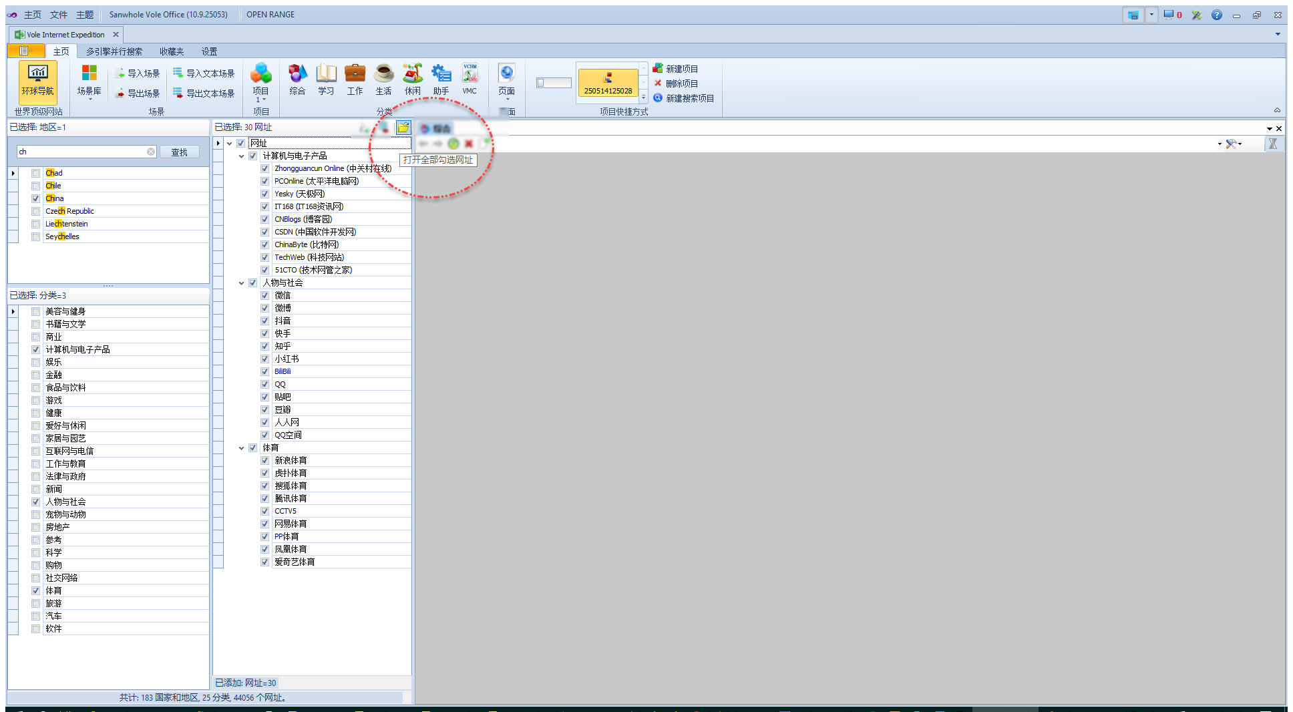
Task: Uncheck the CSDN website checkbox
Action: [265, 232]
